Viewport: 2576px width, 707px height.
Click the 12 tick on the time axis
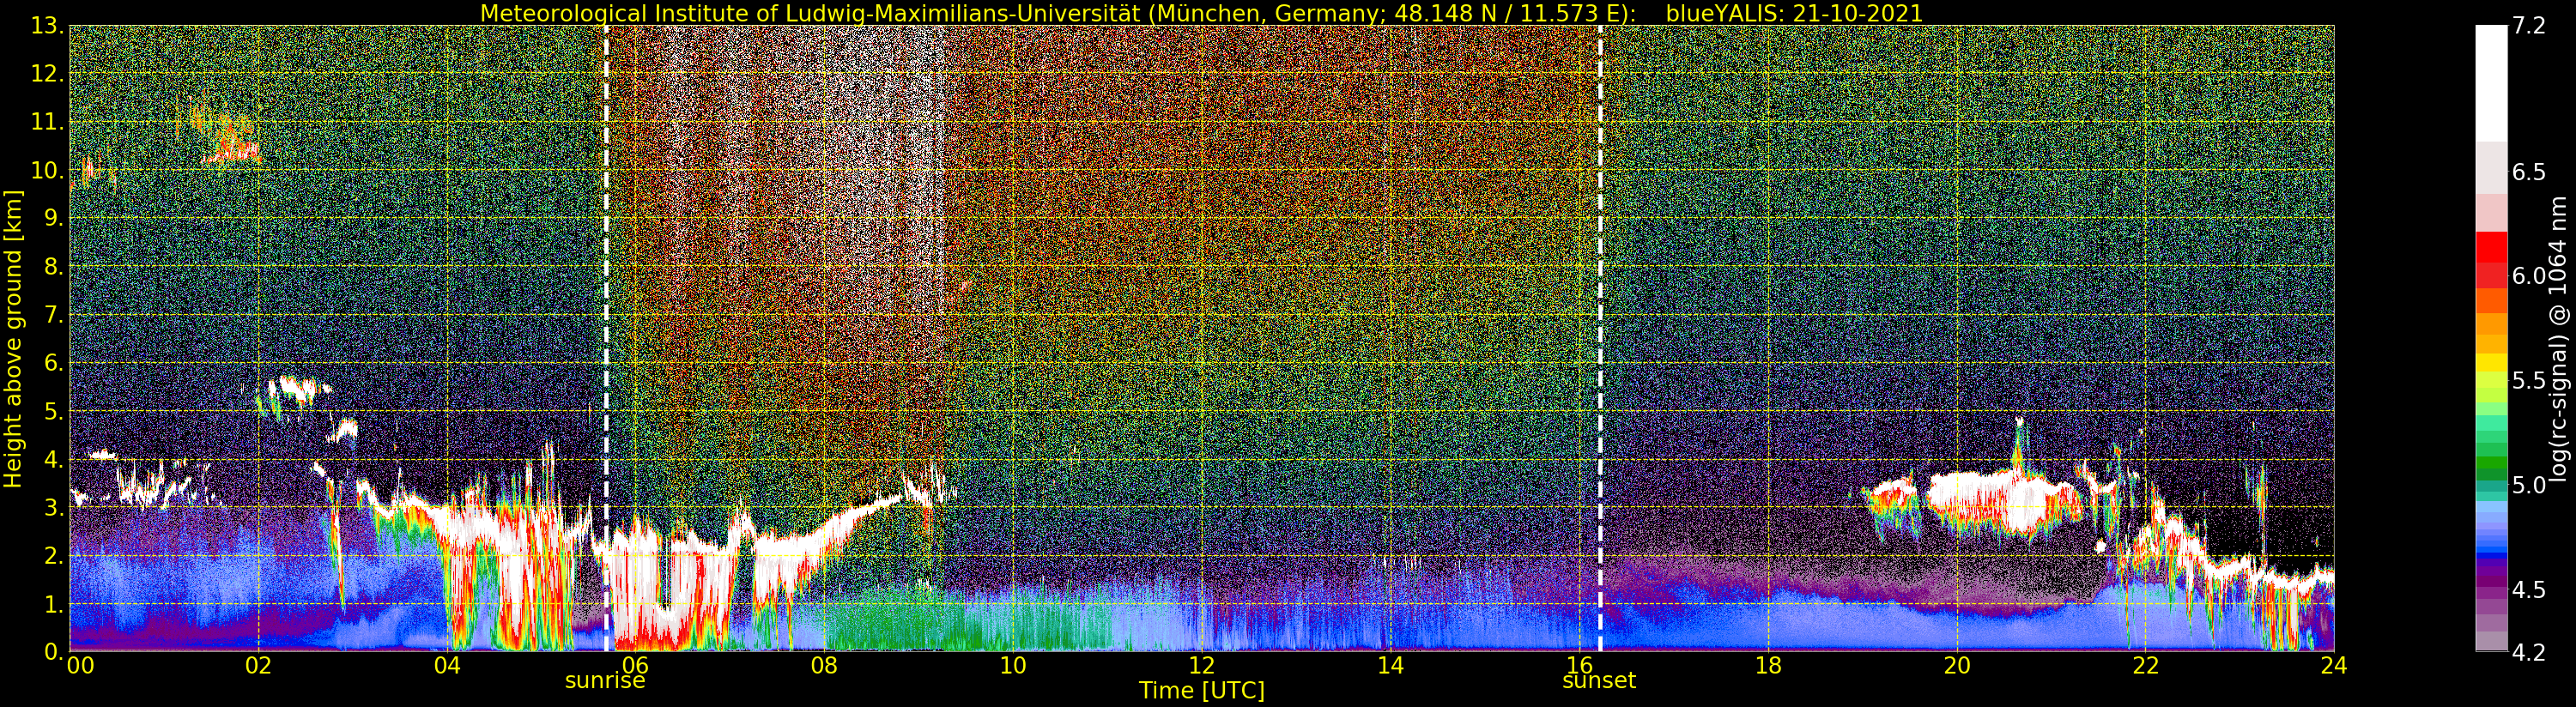[x=1201, y=666]
